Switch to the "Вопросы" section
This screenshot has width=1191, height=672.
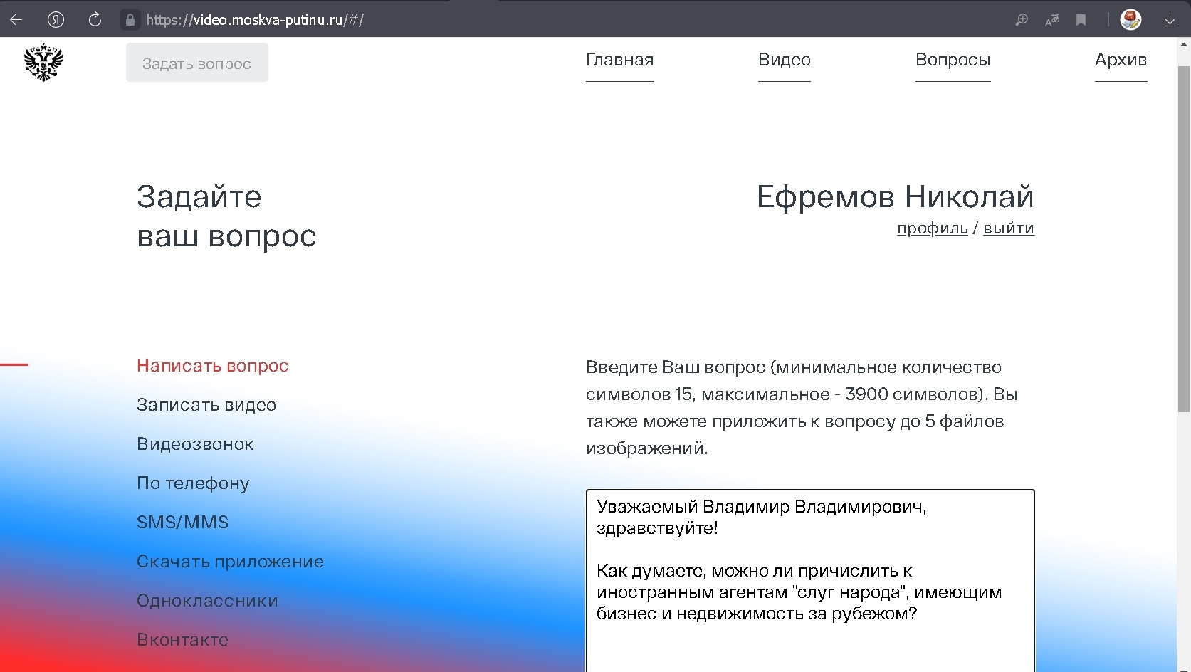[x=953, y=60]
